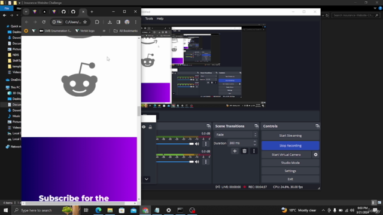Open the Settings gear on the taskbar
The height and width of the screenshot is (215, 383).
[x=169, y=210]
